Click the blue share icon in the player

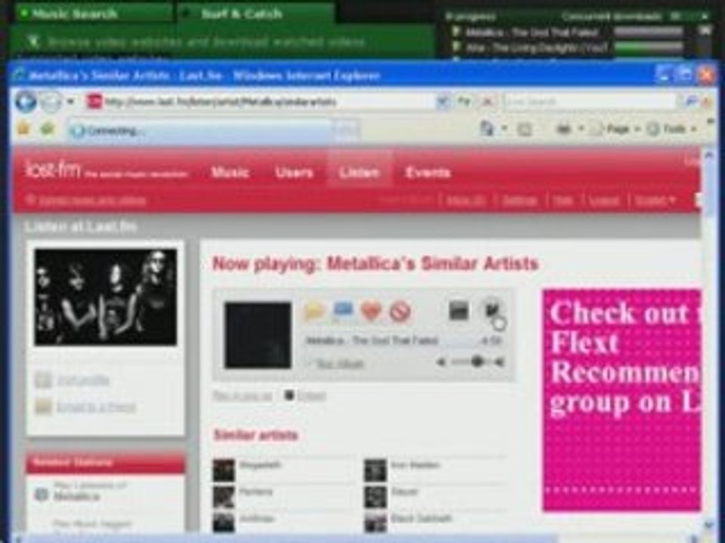[343, 310]
